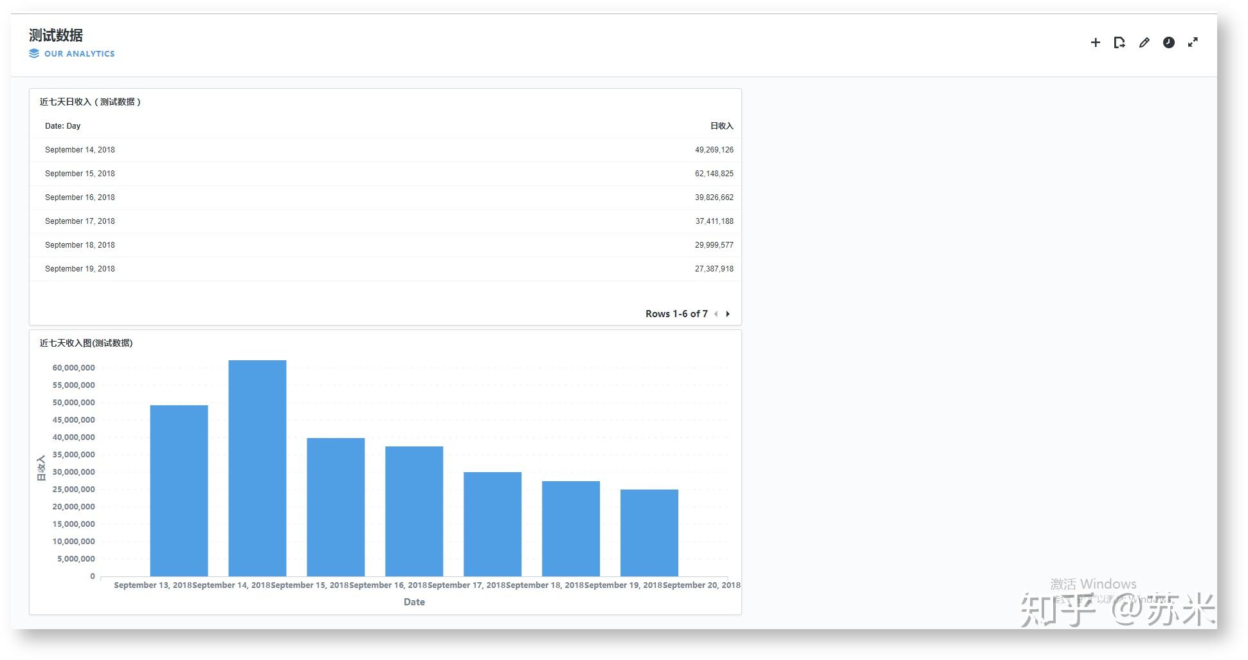Screen dimensions: 1248x660
Task: Click the 30,000,000 y-axis tick label
Action: tap(74, 472)
